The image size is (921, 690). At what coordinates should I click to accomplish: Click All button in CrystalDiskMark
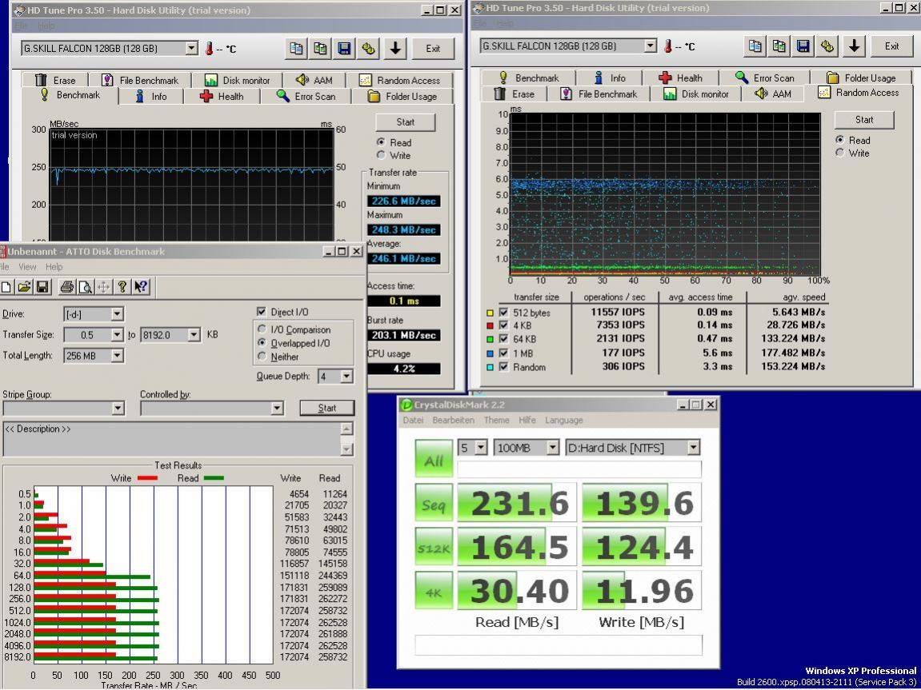(434, 459)
